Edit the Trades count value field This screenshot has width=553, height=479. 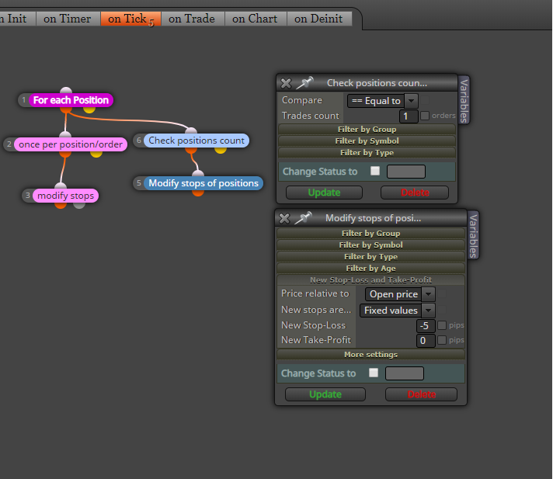coord(409,116)
